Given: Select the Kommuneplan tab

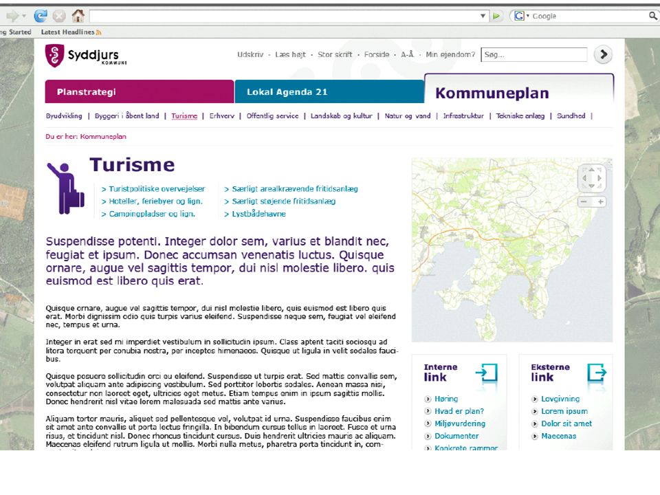Looking at the screenshot, I should tap(519, 89).
